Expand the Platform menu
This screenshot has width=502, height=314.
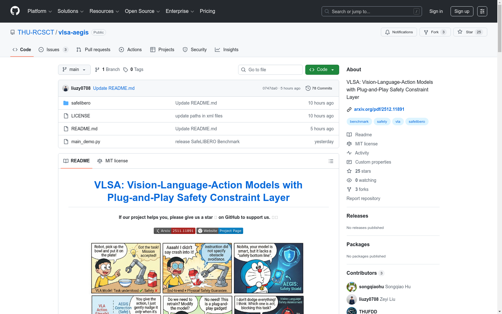(40, 11)
